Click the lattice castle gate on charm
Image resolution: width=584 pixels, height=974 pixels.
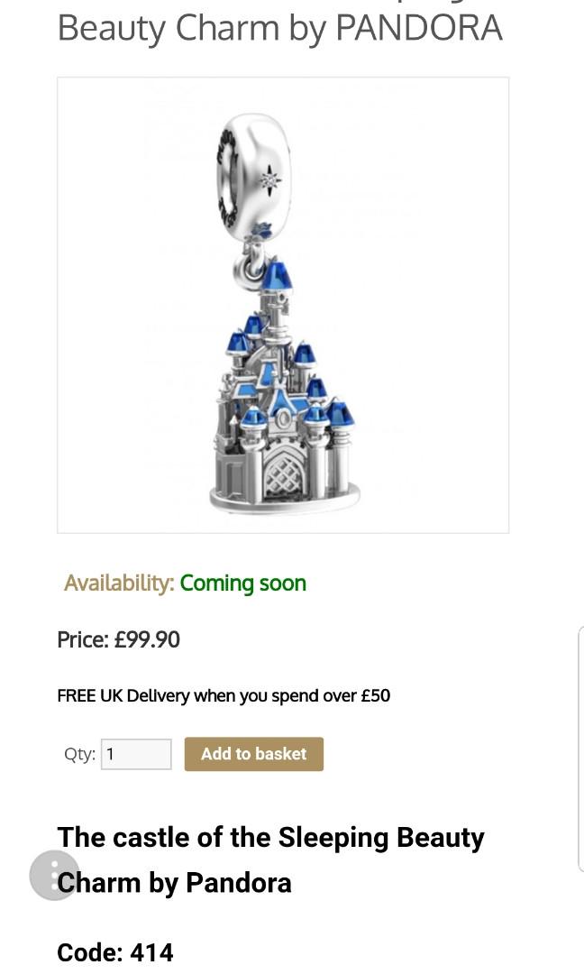(282, 475)
